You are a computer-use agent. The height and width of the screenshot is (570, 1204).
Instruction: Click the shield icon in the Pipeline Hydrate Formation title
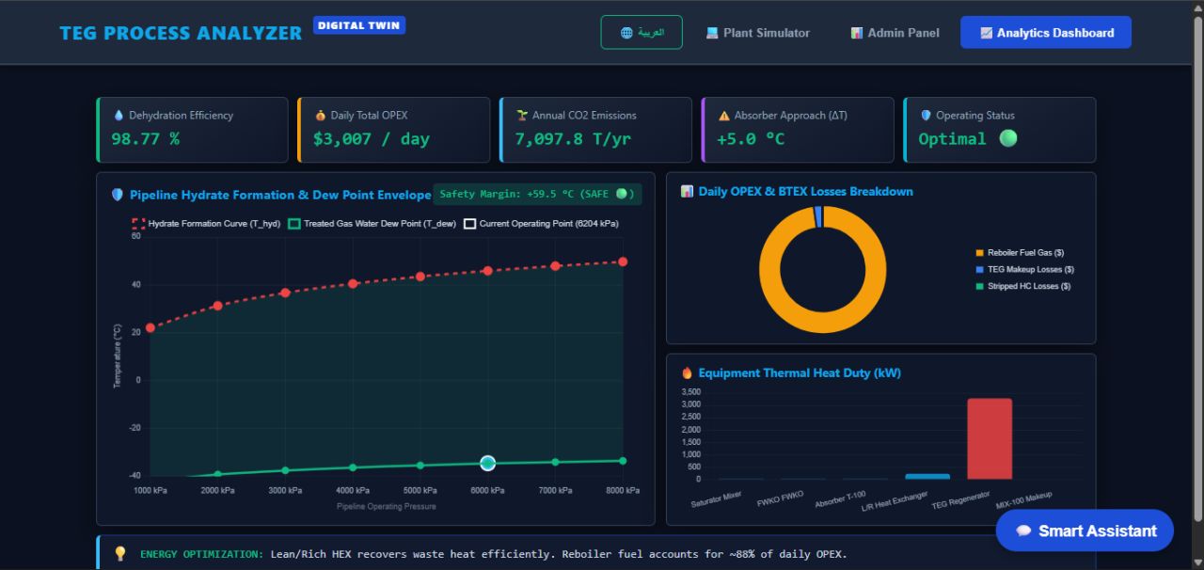118,195
